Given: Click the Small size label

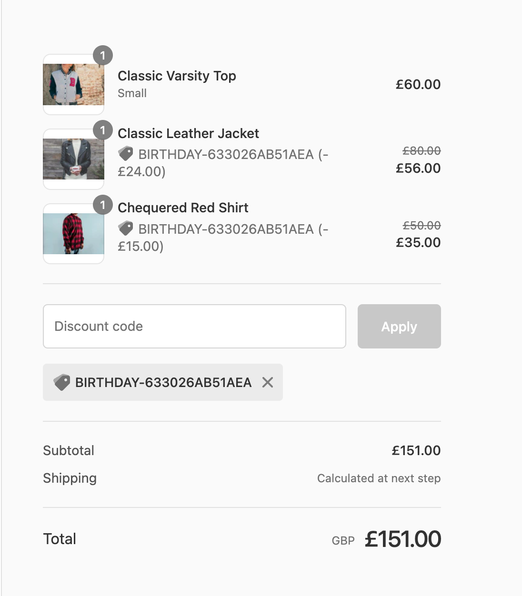Looking at the screenshot, I should coord(132,93).
